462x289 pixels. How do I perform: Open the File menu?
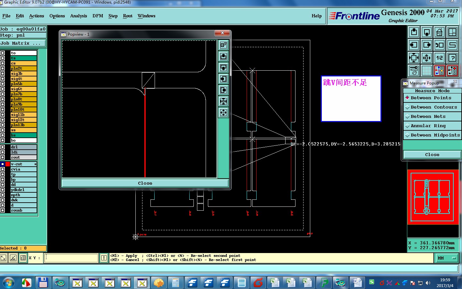(6, 16)
